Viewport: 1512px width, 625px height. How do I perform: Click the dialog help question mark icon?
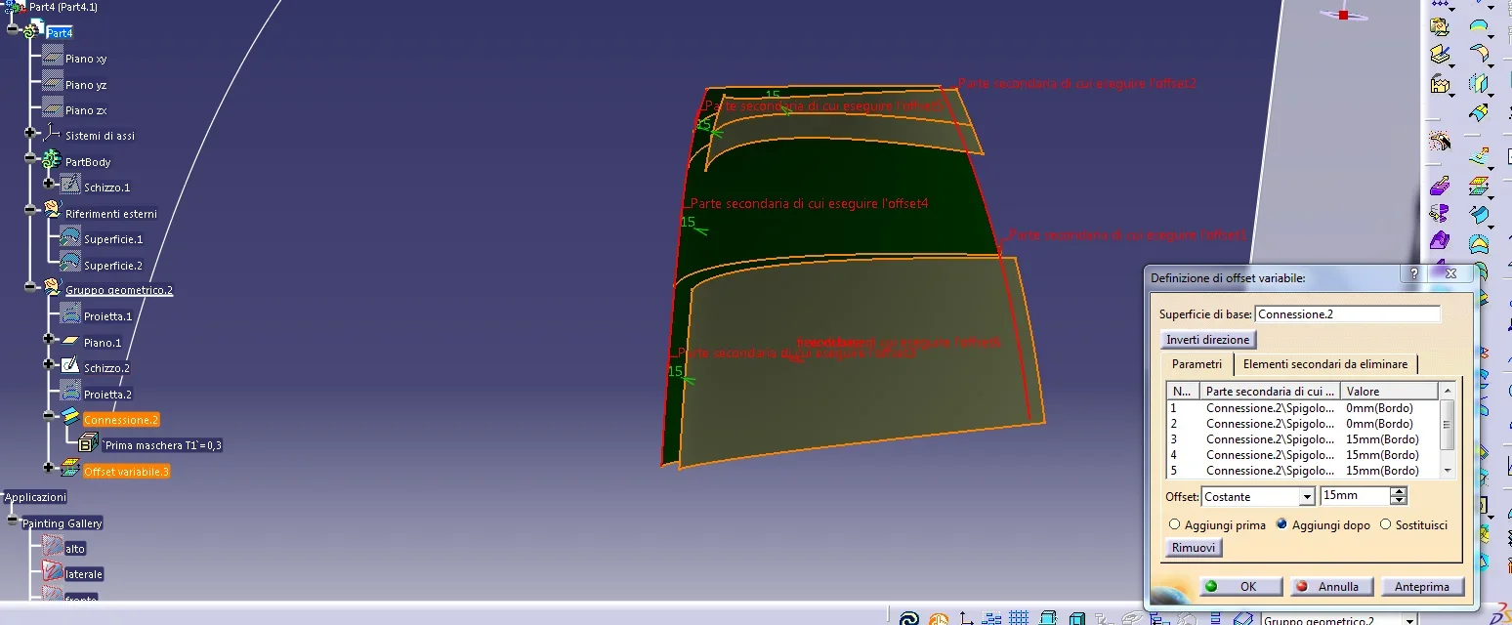(x=1412, y=274)
